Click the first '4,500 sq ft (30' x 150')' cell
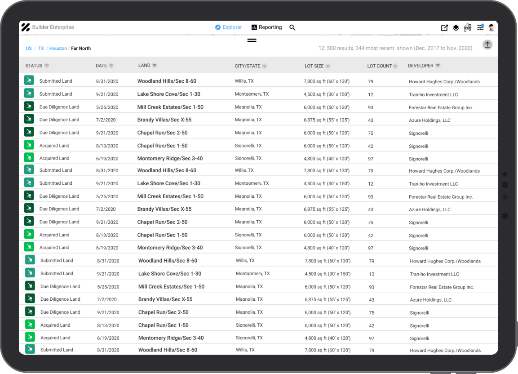Screen dimensions: 518x374 [327, 94]
